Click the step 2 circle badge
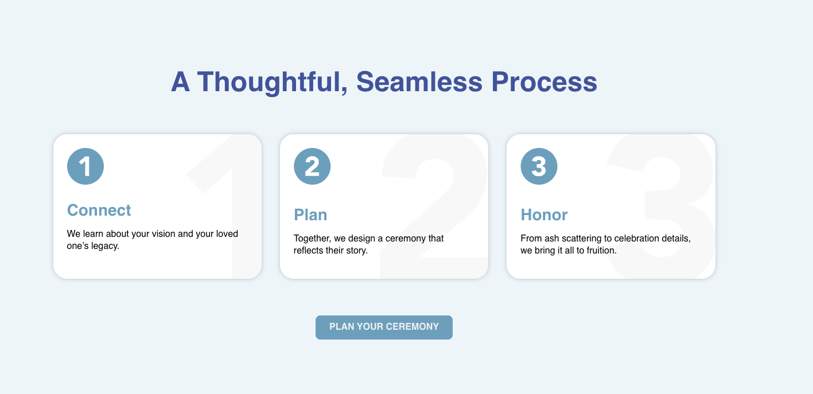Viewport: 813px width, 394px height. point(312,166)
